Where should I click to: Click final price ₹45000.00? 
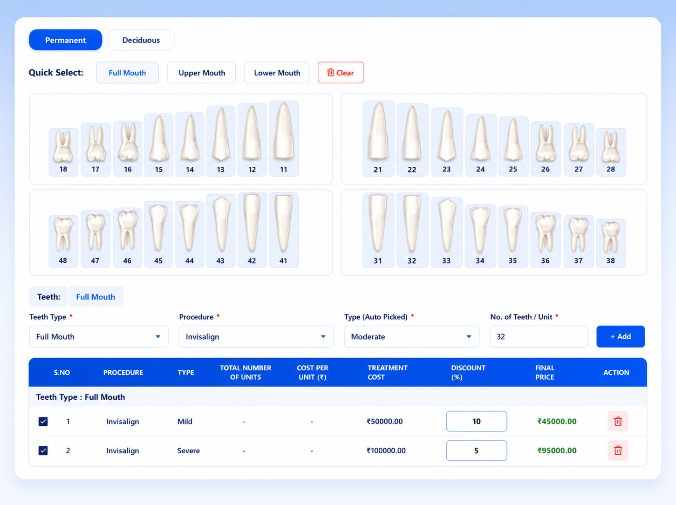557,421
